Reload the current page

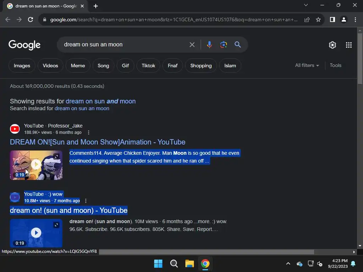(30, 20)
